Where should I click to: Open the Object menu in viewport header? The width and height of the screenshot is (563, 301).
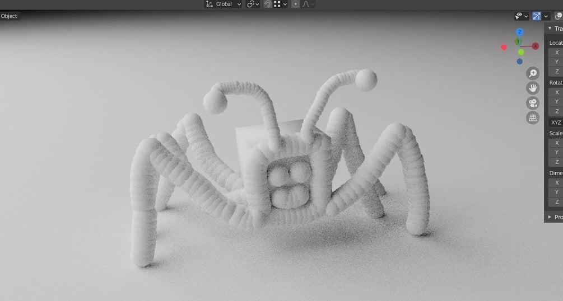pos(9,16)
